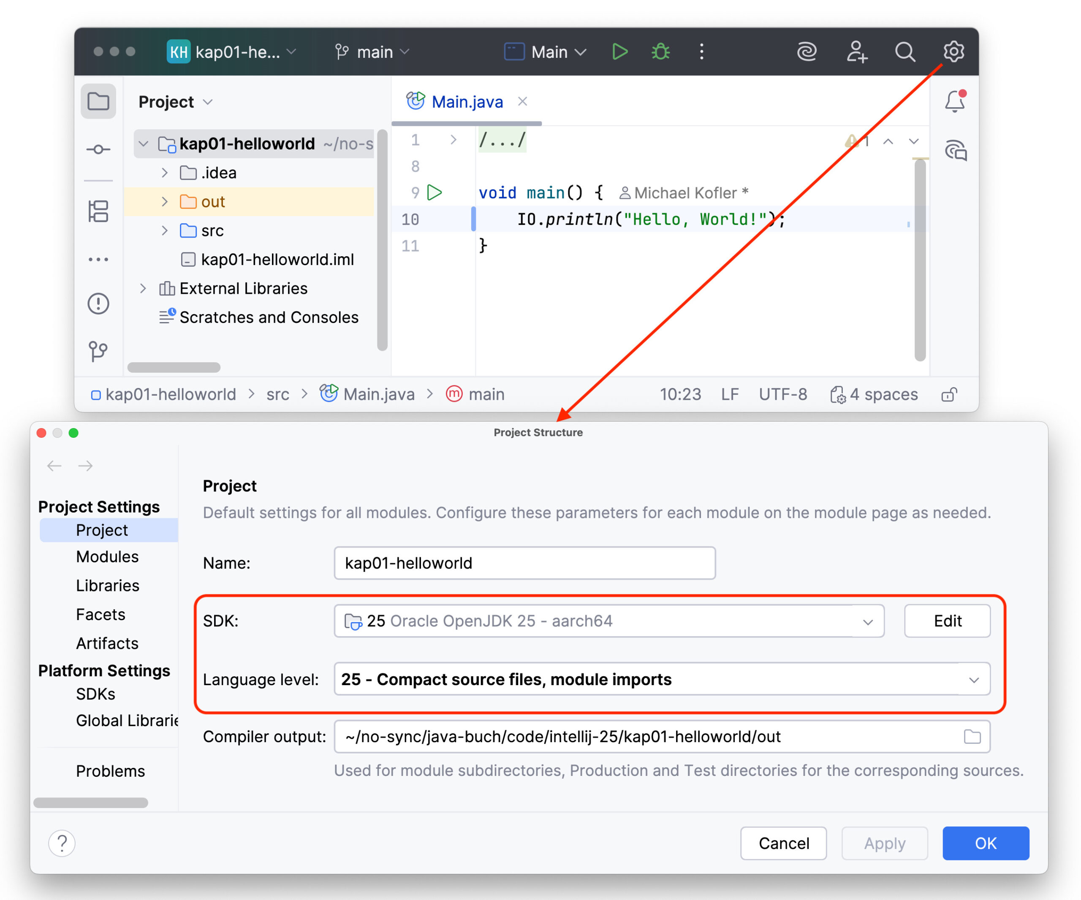The width and height of the screenshot is (1081, 900).
Task: Open Project tool window folder icon
Action: click(98, 101)
